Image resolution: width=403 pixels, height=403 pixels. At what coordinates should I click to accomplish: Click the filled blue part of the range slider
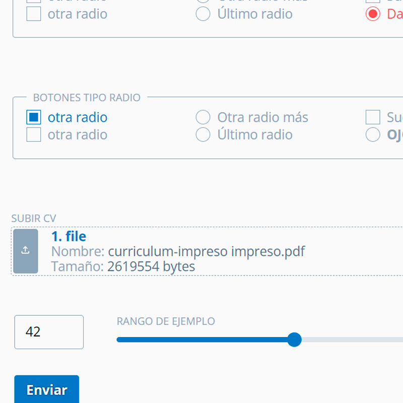201,340
